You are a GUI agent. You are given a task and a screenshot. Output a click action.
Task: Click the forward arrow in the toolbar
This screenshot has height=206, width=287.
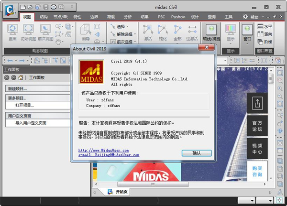point(22,60)
